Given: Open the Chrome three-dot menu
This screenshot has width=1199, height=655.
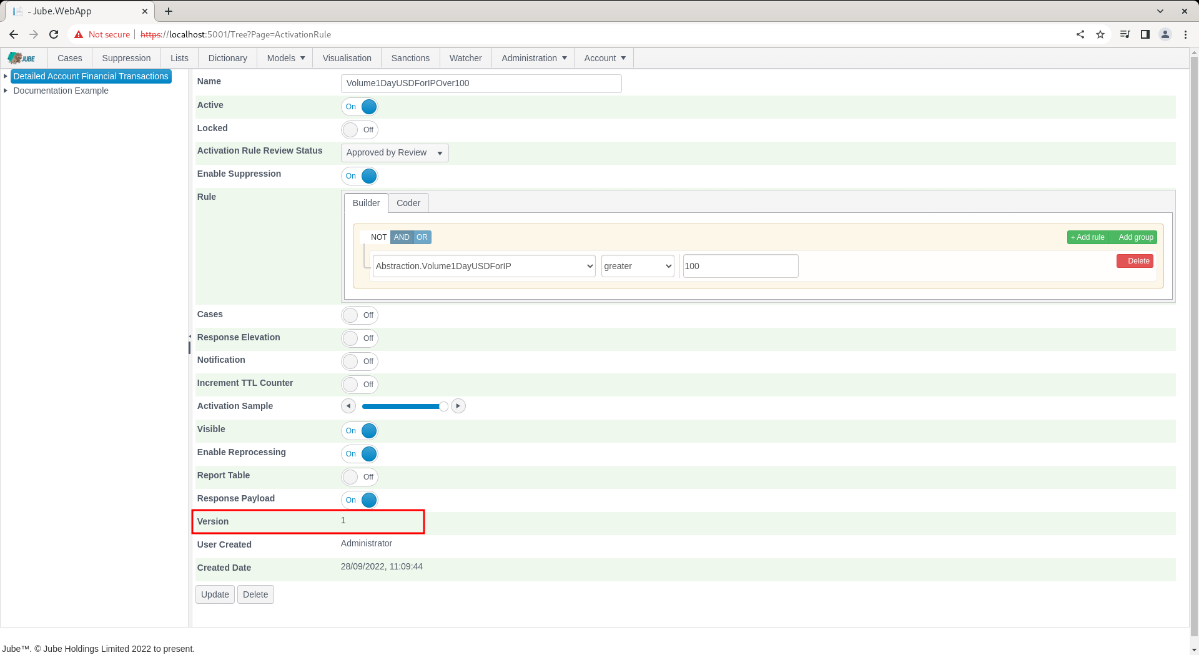Looking at the screenshot, I should pos(1185,34).
